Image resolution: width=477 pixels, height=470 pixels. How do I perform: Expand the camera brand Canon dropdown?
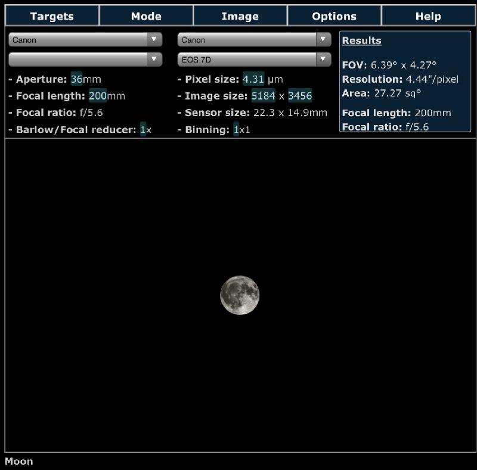[255, 39]
